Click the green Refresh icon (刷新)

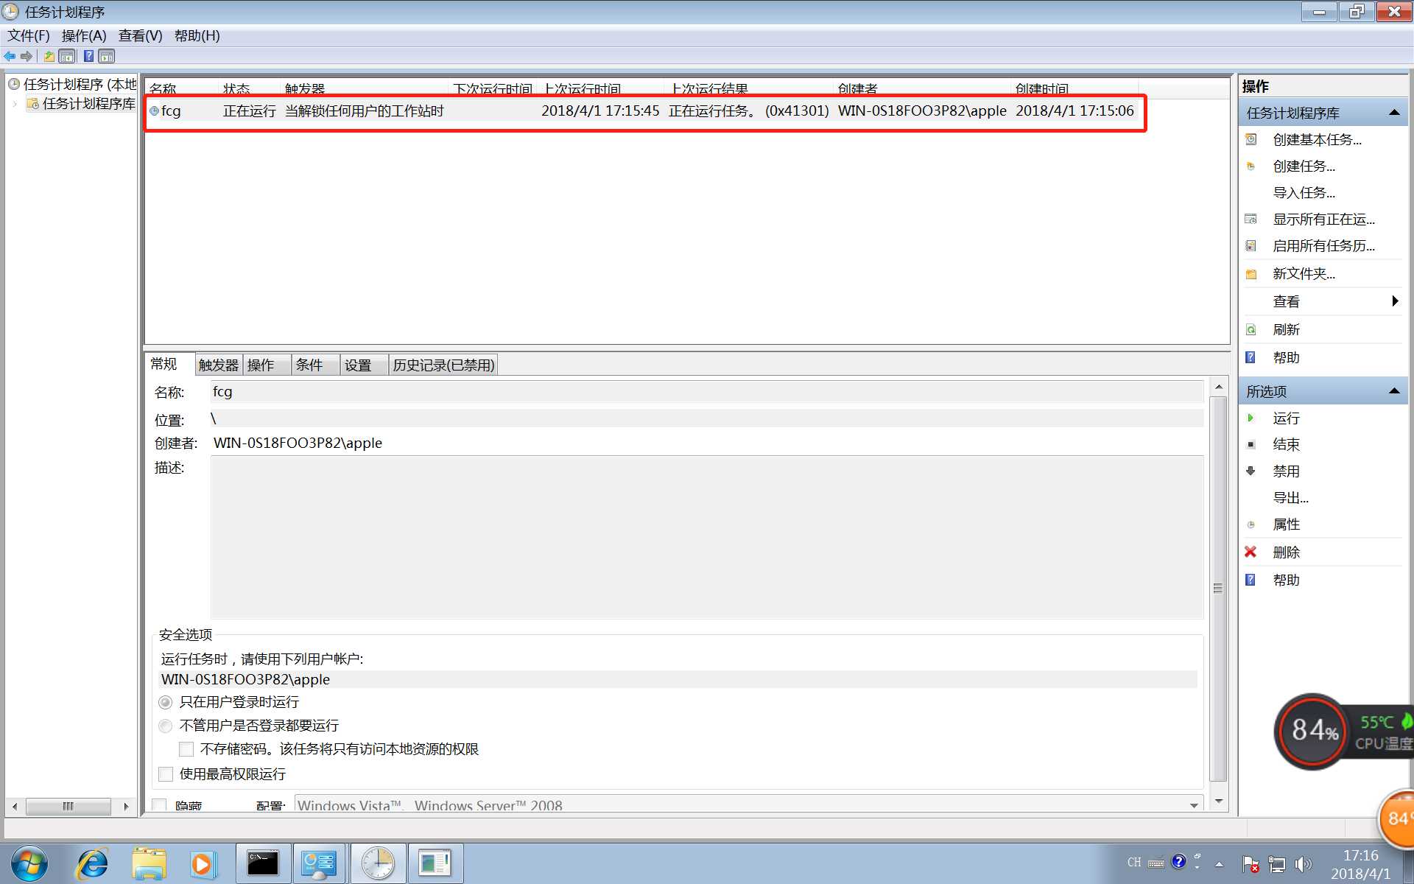(1251, 329)
